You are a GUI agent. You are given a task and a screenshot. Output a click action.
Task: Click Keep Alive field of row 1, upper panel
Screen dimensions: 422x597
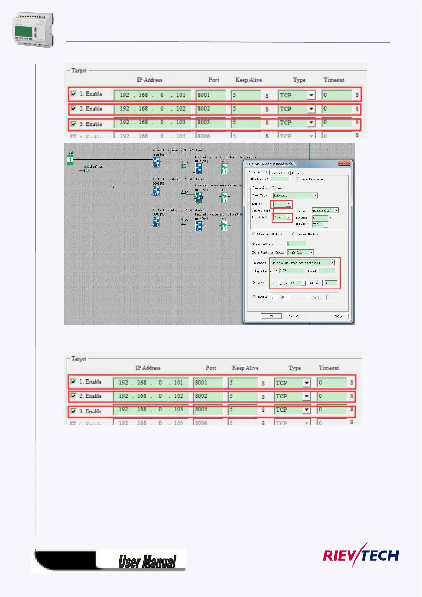(246, 95)
